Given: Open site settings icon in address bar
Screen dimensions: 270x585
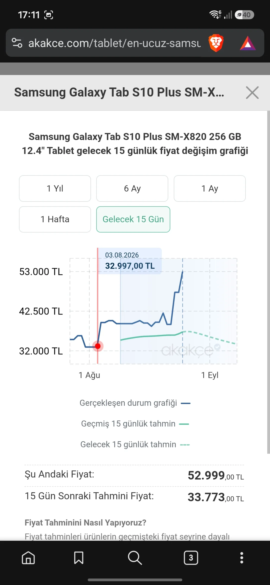Looking at the screenshot, I should 17,43.
